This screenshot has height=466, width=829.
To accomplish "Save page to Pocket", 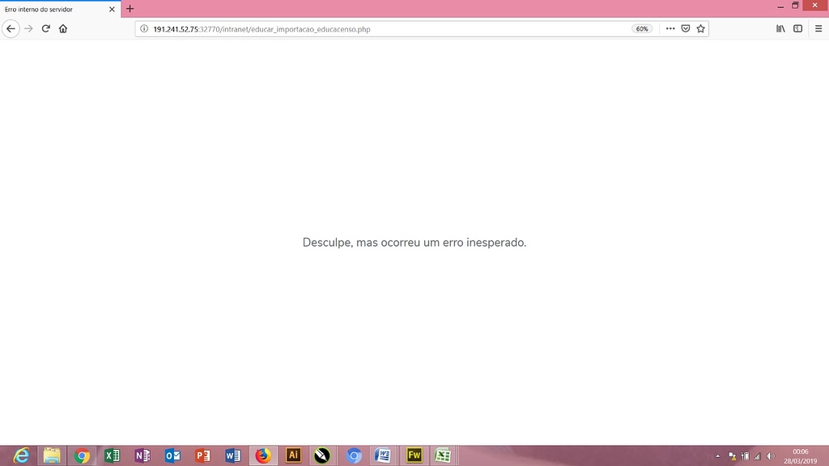I will pos(685,28).
